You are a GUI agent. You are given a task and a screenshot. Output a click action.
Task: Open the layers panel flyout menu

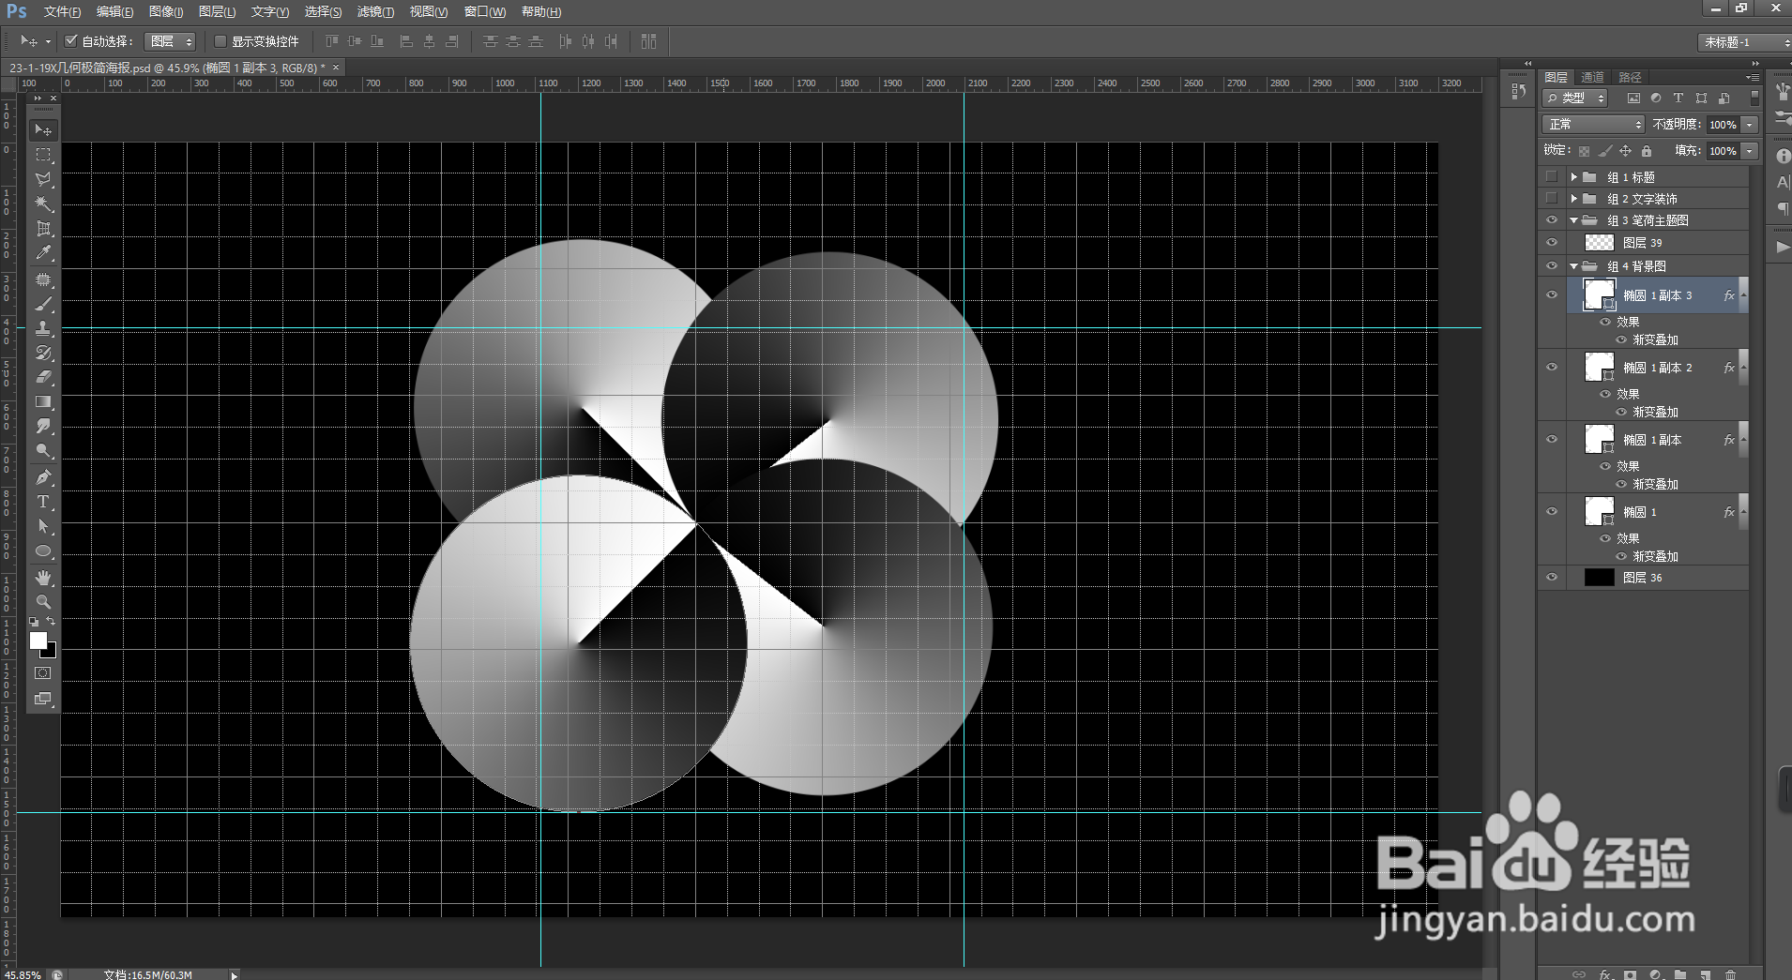(x=1753, y=77)
